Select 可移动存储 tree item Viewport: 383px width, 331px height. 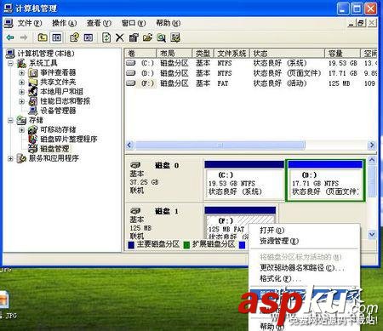tap(58, 129)
